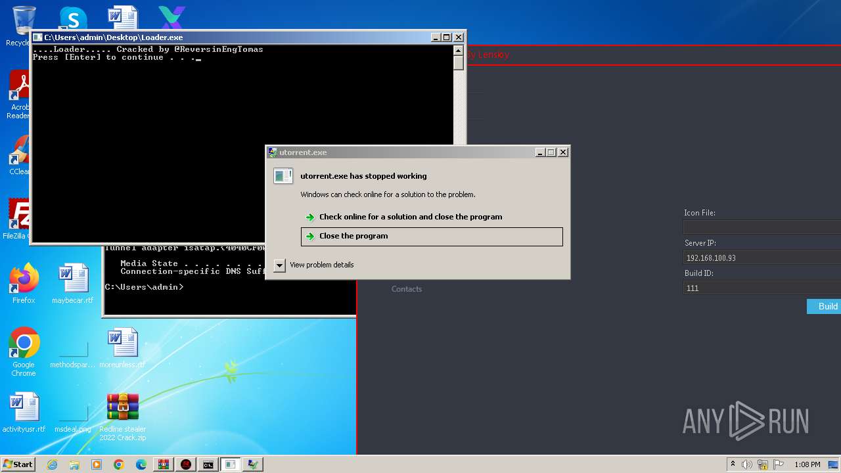Click the 'utorrent.exe has stopped working' heading
Screen dimensions: 841x473
coord(363,176)
